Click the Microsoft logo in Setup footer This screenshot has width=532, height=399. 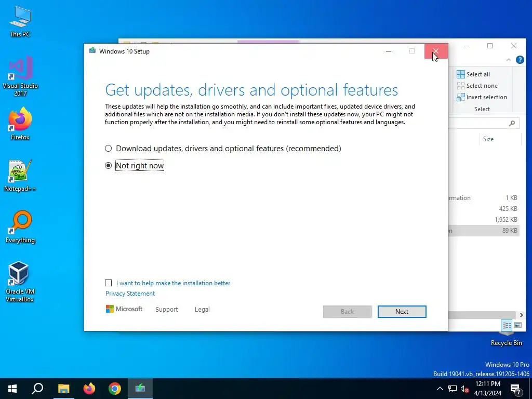pyautogui.click(x=124, y=309)
